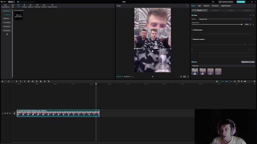Image resolution: width=257 pixels, height=144 pixels.
Task: Play the preview video
Action: point(153,76)
